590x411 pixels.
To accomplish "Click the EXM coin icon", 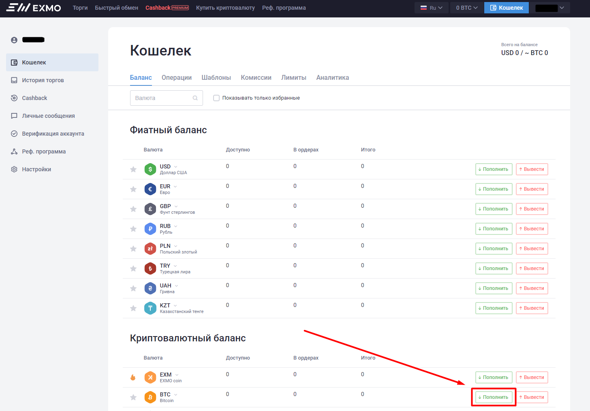I will (x=150, y=377).
